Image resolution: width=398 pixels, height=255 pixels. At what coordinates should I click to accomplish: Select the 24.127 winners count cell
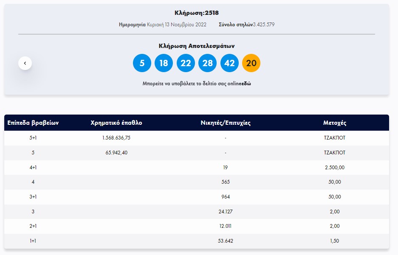coord(226,212)
